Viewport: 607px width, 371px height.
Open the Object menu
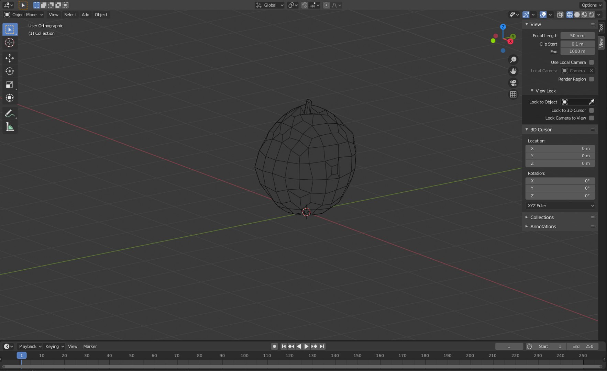click(x=101, y=15)
